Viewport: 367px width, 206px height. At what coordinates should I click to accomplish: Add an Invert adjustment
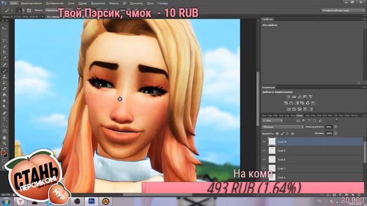click(288, 109)
